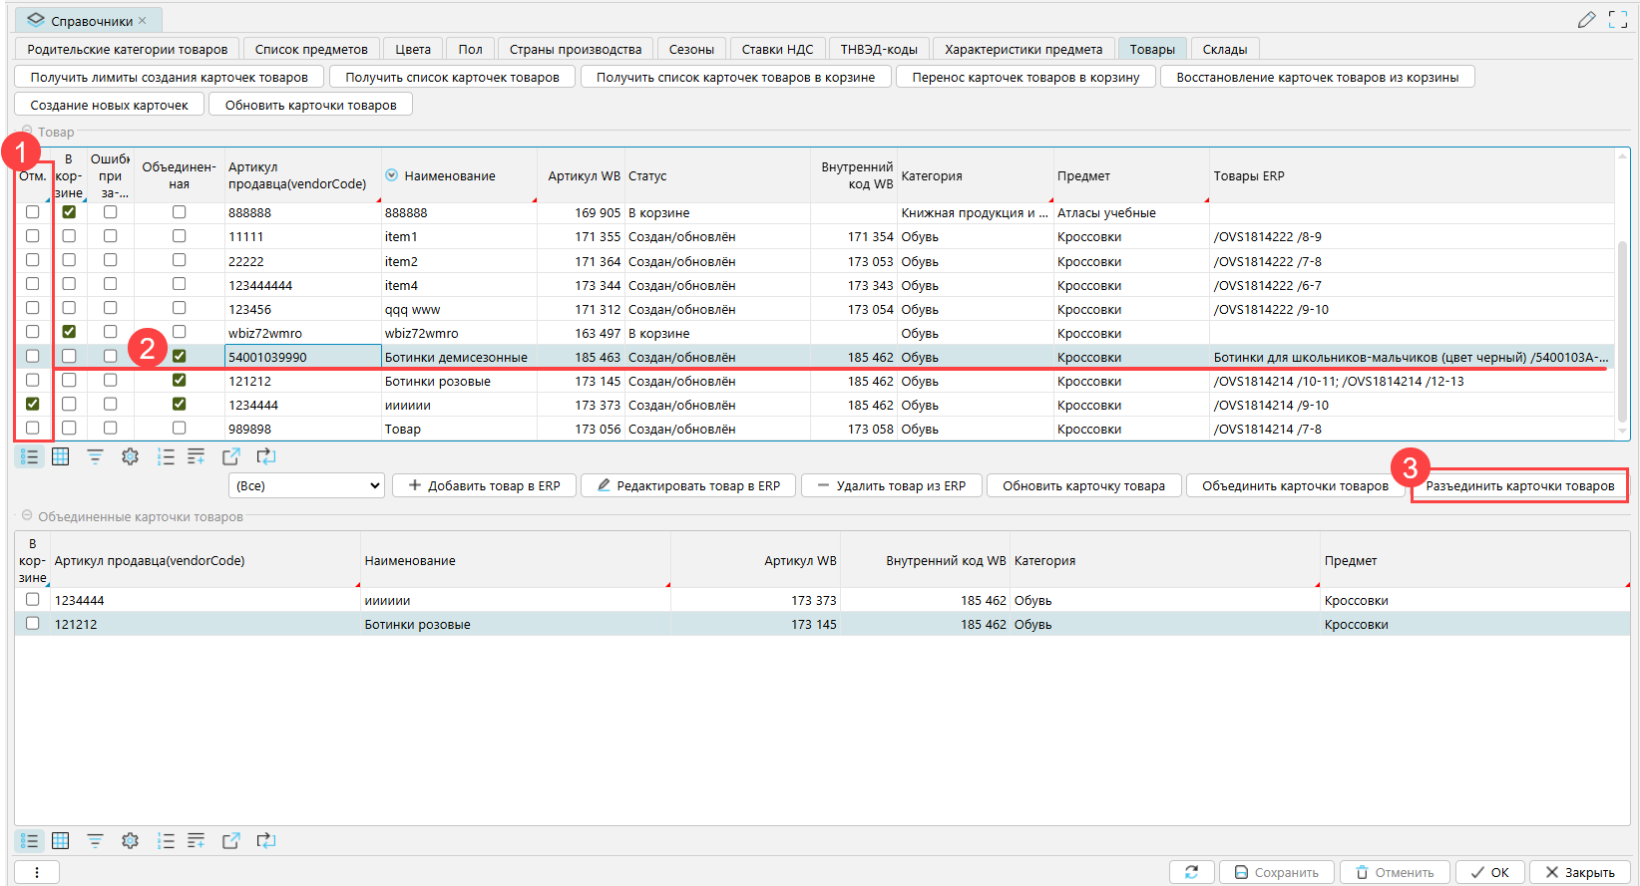Toggle Ошибка checkbox for row 22222
Viewport: 1640px width, 886px height.
110,260
